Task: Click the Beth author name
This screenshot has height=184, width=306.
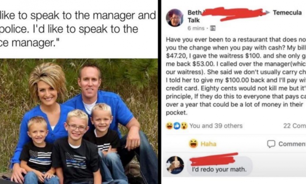Action: 194,13
